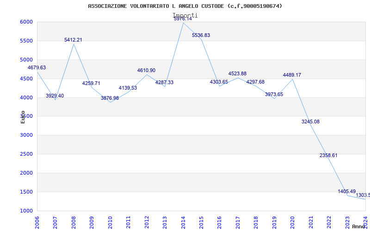Click the 1405.49 data label for 2023
Viewport: 370px width, 231px height.
346,191
